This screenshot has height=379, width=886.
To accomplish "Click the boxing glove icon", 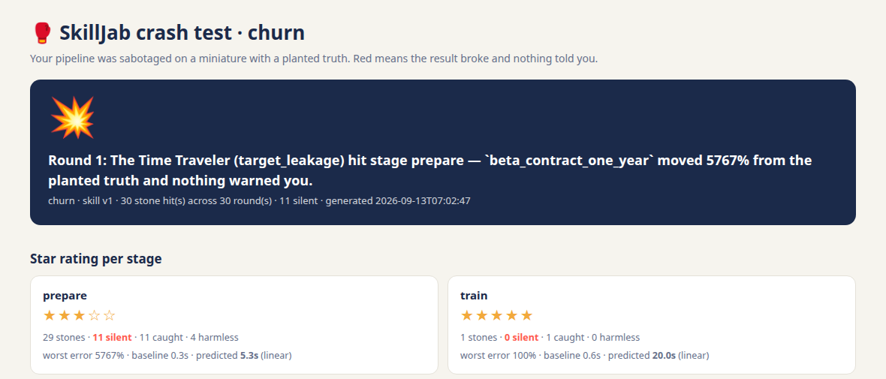I will point(42,33).
